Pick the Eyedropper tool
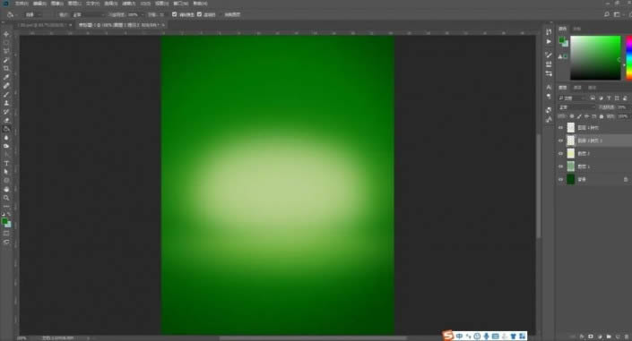The height and width of the screenshot is (341, 632). (x=6, y=77)
